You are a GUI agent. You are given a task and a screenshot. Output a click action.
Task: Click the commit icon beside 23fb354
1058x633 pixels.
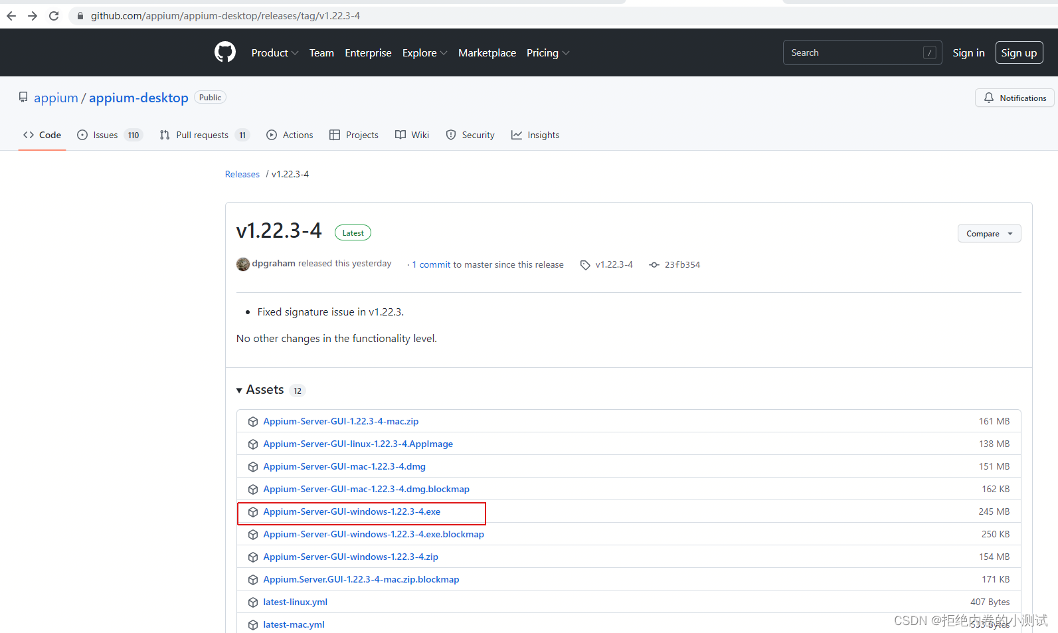coord(654,265)
